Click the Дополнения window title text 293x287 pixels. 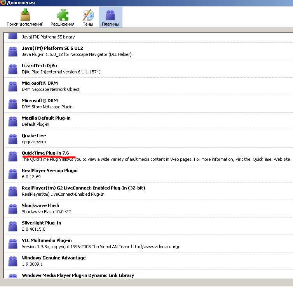click(x=21, y=3)
